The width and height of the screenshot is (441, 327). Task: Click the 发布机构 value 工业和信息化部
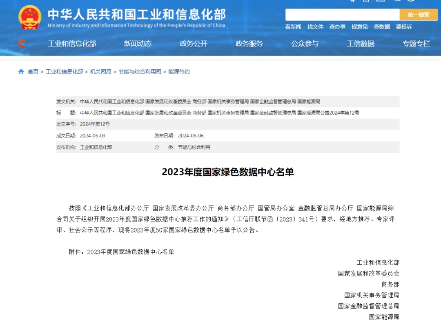pyautogui.click(x=96, y=147)
